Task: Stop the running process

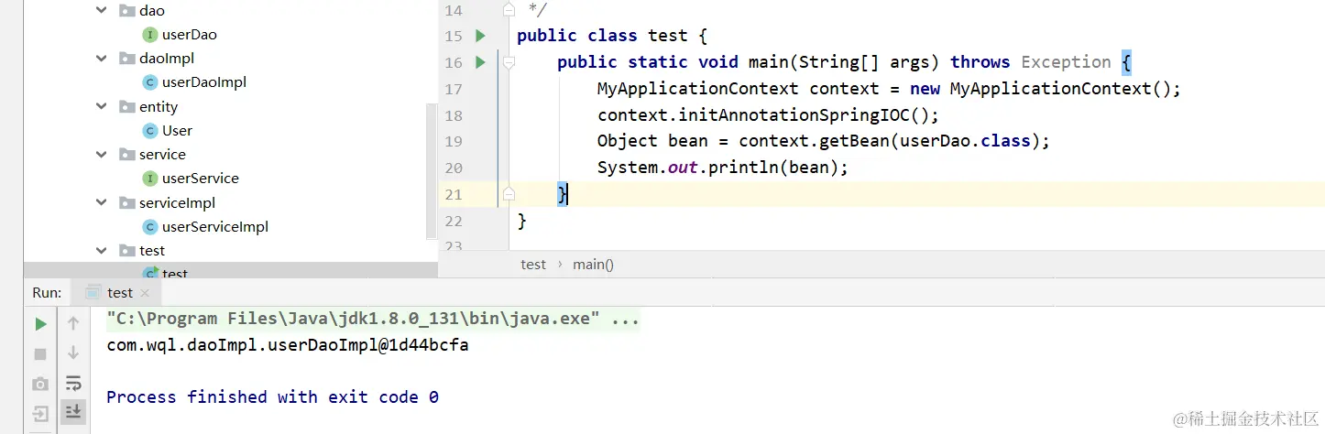Action: click(40, 353)
